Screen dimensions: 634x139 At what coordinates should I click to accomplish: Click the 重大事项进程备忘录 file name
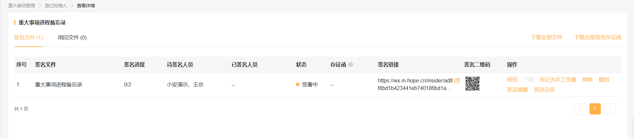[x=59, y=85]
